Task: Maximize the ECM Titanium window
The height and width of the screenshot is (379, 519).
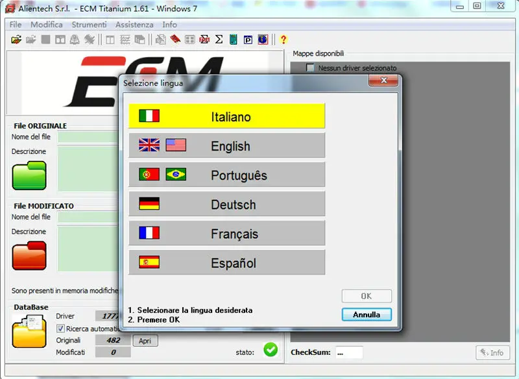Action: click(x=477, y=6)
